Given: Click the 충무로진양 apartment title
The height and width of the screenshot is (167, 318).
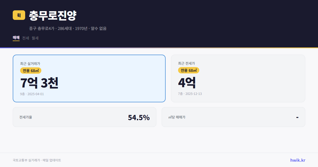Looking at the screenshot, I should click(52, 15).
